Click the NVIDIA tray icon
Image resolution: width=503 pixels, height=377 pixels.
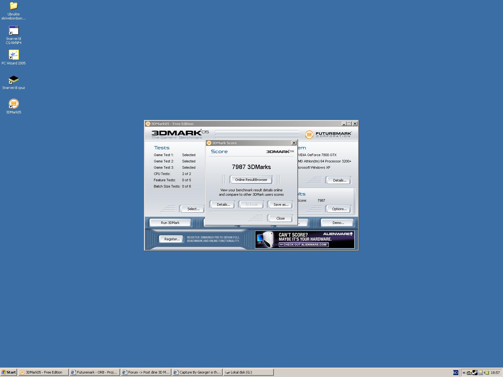click(486, 373)
